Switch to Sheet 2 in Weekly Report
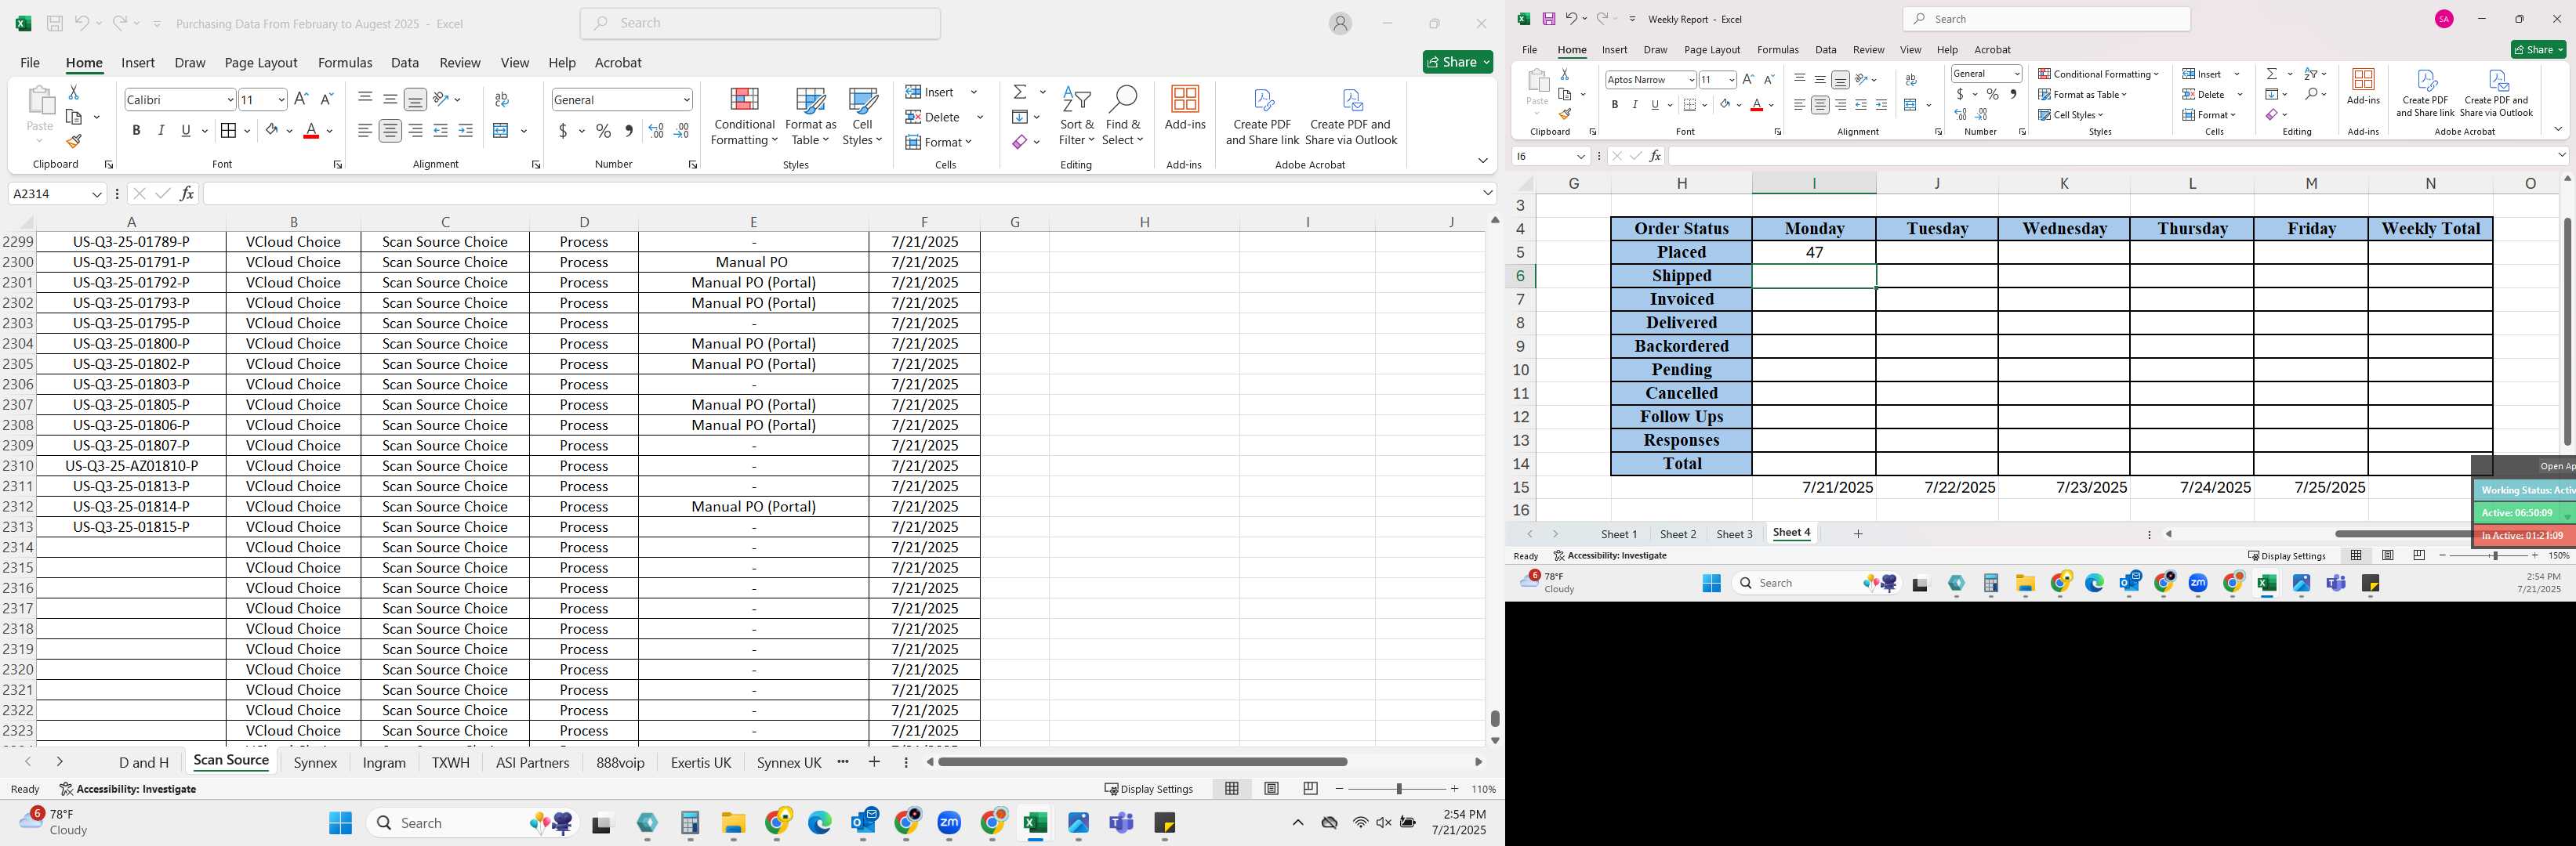The width and height of the screenshot is (2576, 846). 1678,534
